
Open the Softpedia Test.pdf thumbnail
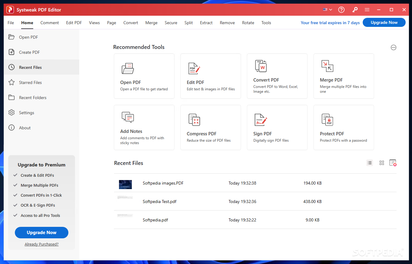pos(125,197)
